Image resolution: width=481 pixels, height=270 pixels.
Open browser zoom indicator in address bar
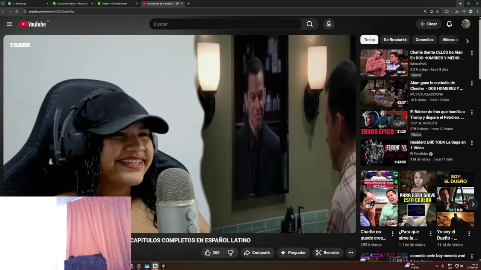click(425, 12)
